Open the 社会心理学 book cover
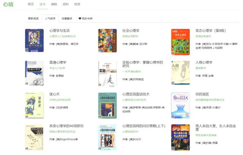Viewport: 243px width, 155px height. (107, 41)
